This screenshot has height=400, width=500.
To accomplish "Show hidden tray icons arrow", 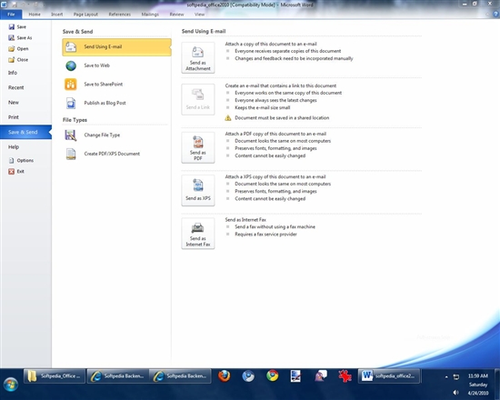I will click(446, 376).
